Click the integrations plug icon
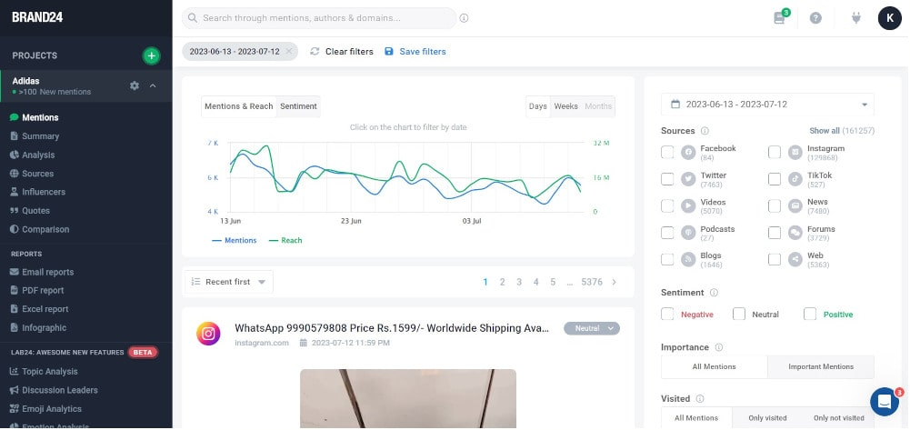 [856, 18]
